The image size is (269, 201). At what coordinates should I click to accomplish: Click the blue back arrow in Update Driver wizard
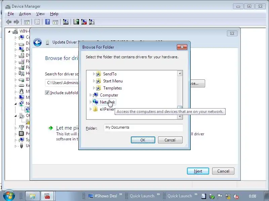(37, 42)
